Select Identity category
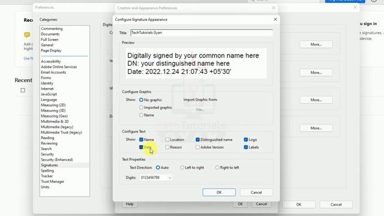The width and height of the screenshot is (384, 216). coord(47,83)
